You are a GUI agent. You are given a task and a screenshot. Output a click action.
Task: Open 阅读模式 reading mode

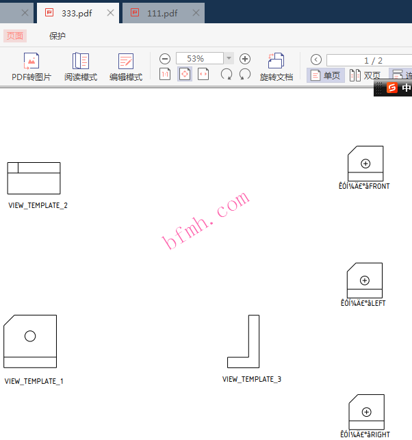click(81, 67)
